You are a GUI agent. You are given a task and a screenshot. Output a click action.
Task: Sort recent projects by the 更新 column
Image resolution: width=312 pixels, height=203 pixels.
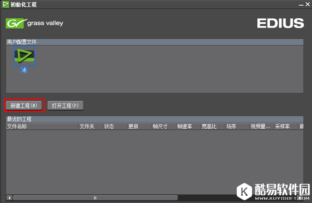tap(139, 126)
